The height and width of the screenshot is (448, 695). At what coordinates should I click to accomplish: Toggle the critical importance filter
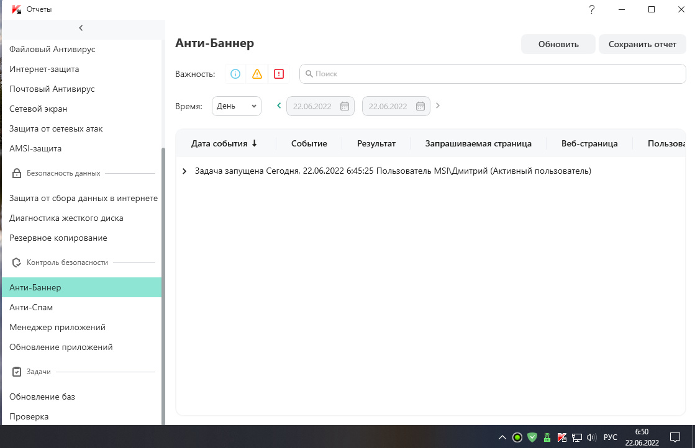[279, 74]
